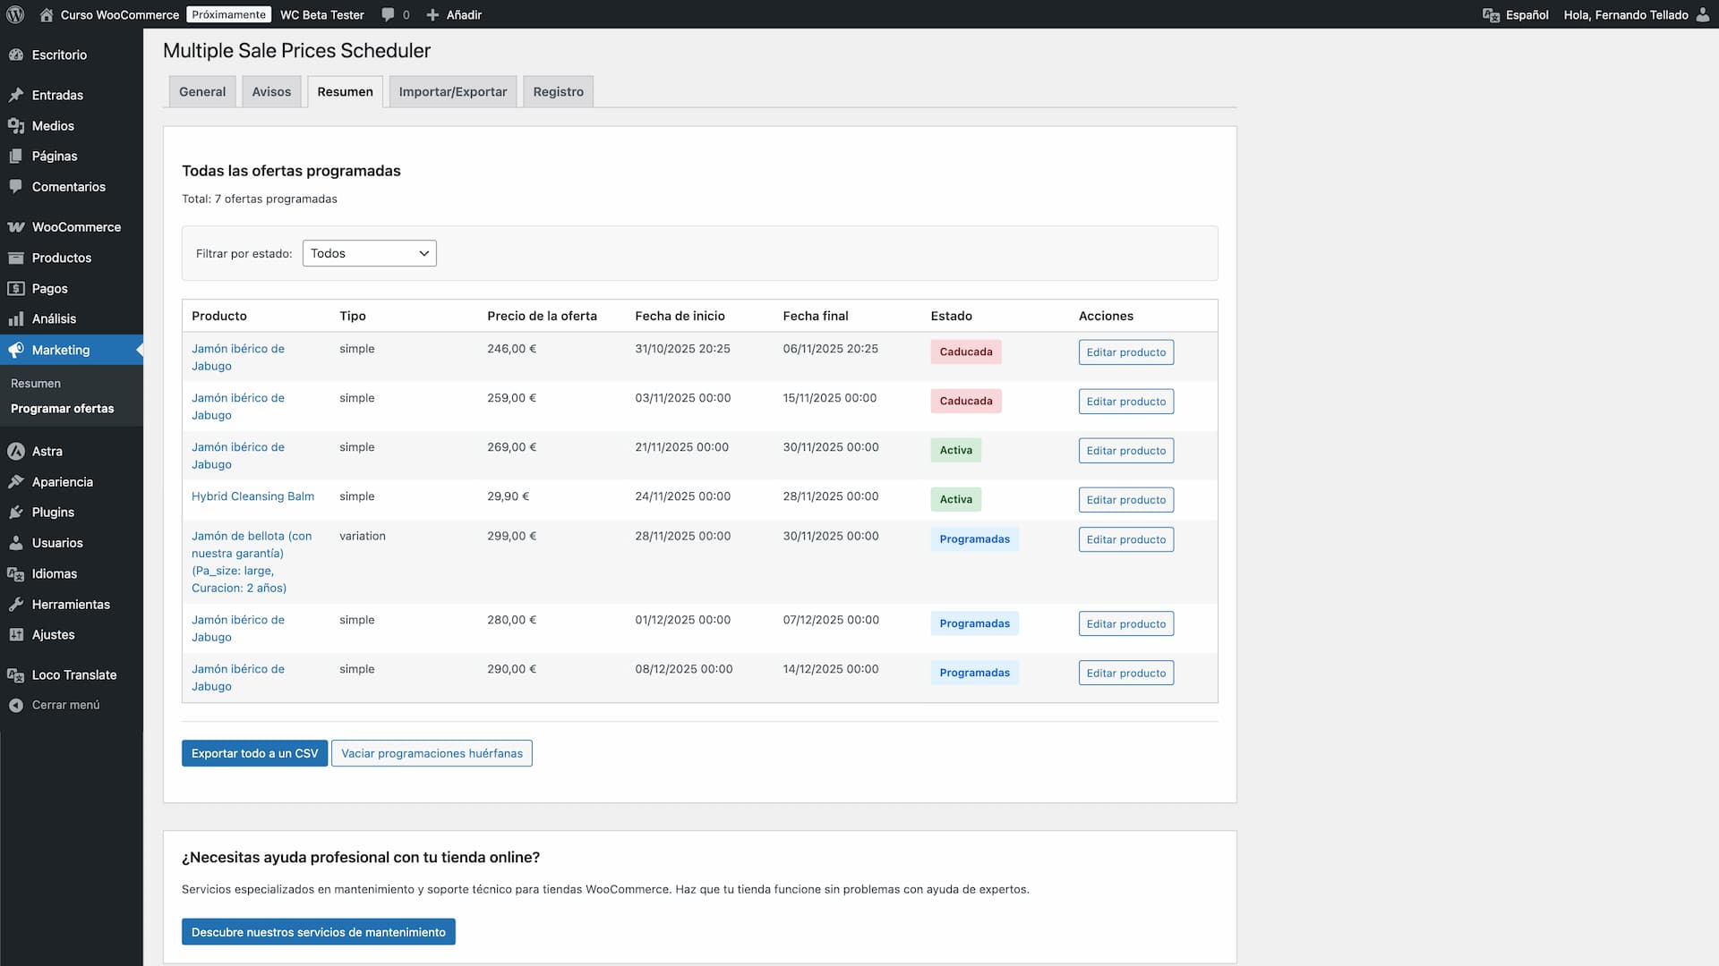Open the Filtrar por estado dropdown
The height and width of the screenshot is (966, 1719).
tap(369, 253)
